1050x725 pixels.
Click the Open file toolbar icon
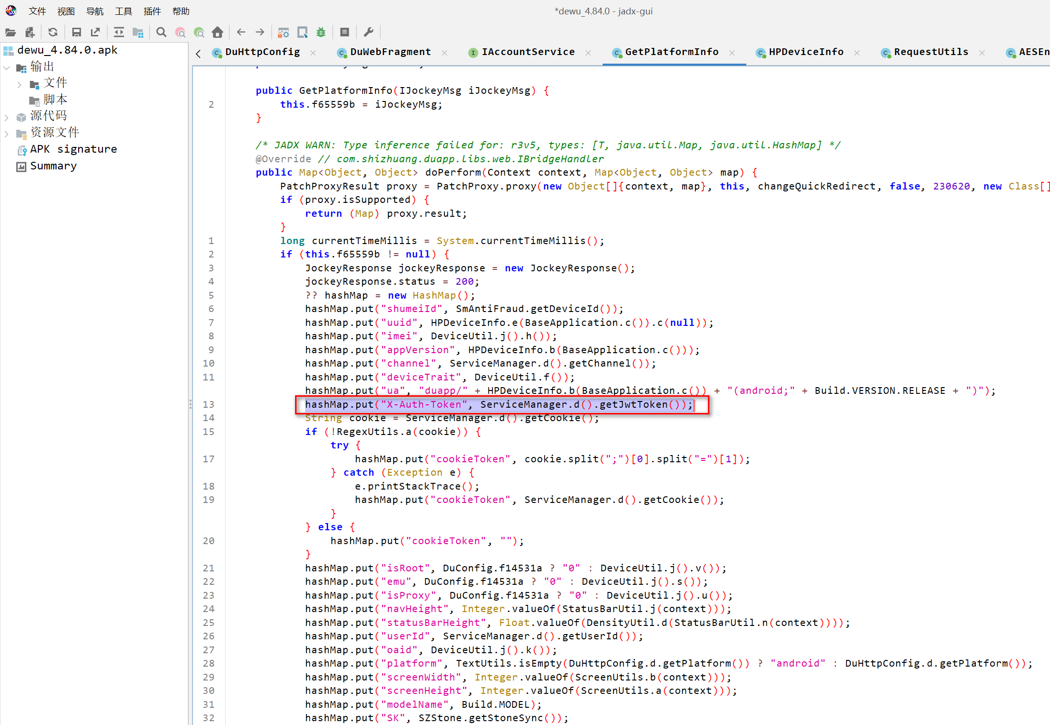pyautogui.click(x=11, y=32)
